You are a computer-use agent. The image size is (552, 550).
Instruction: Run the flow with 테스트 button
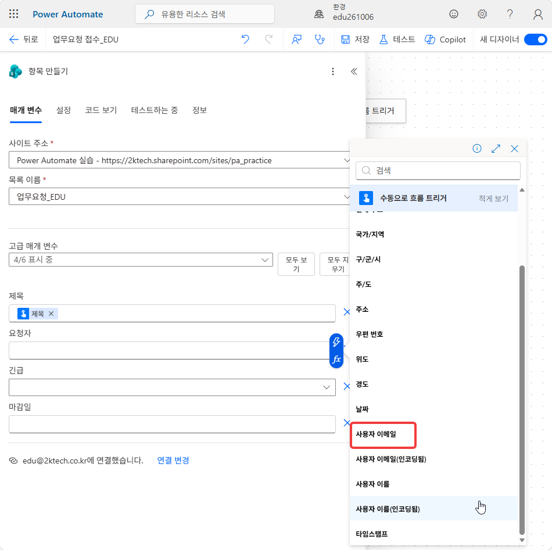coord(397,39)
